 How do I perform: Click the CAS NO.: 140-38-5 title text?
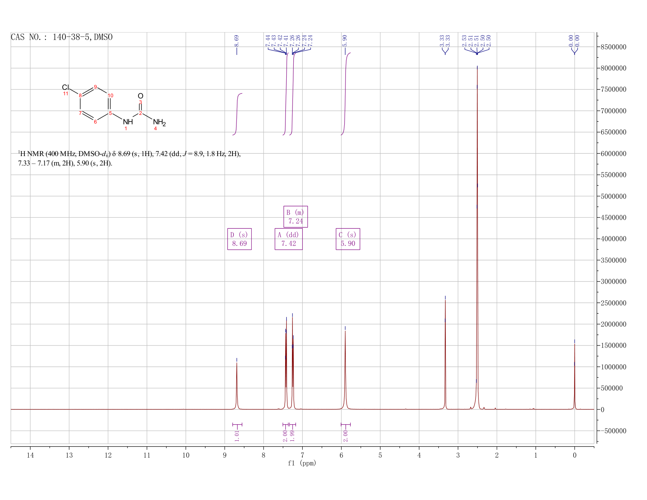62,37
